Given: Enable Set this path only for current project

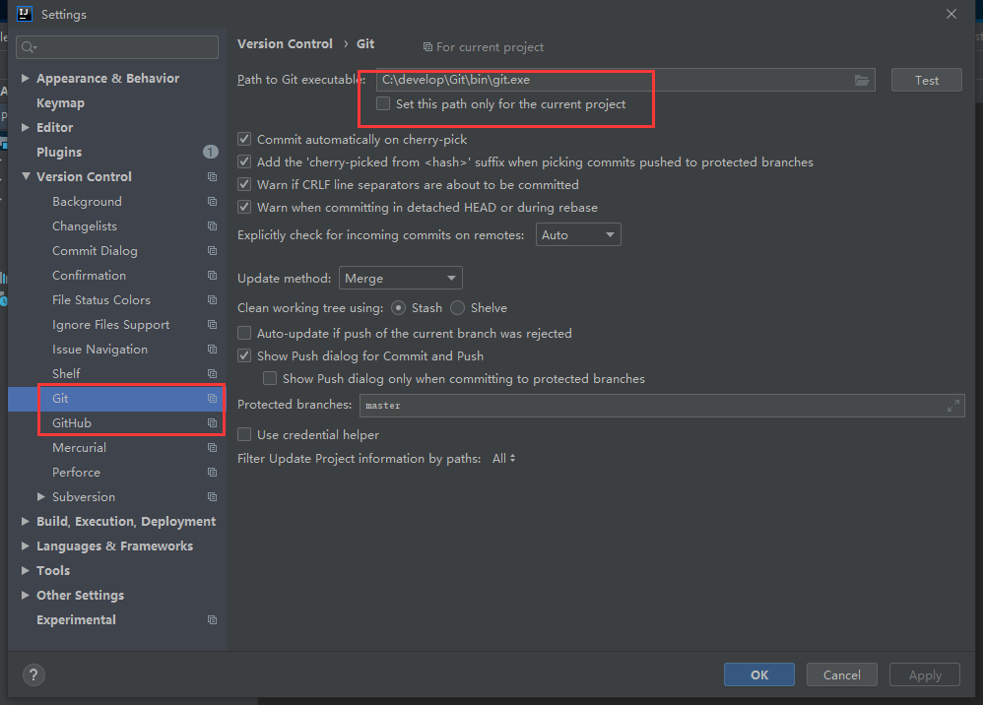Looking at the screenshot, I should [x=383, y=103].
